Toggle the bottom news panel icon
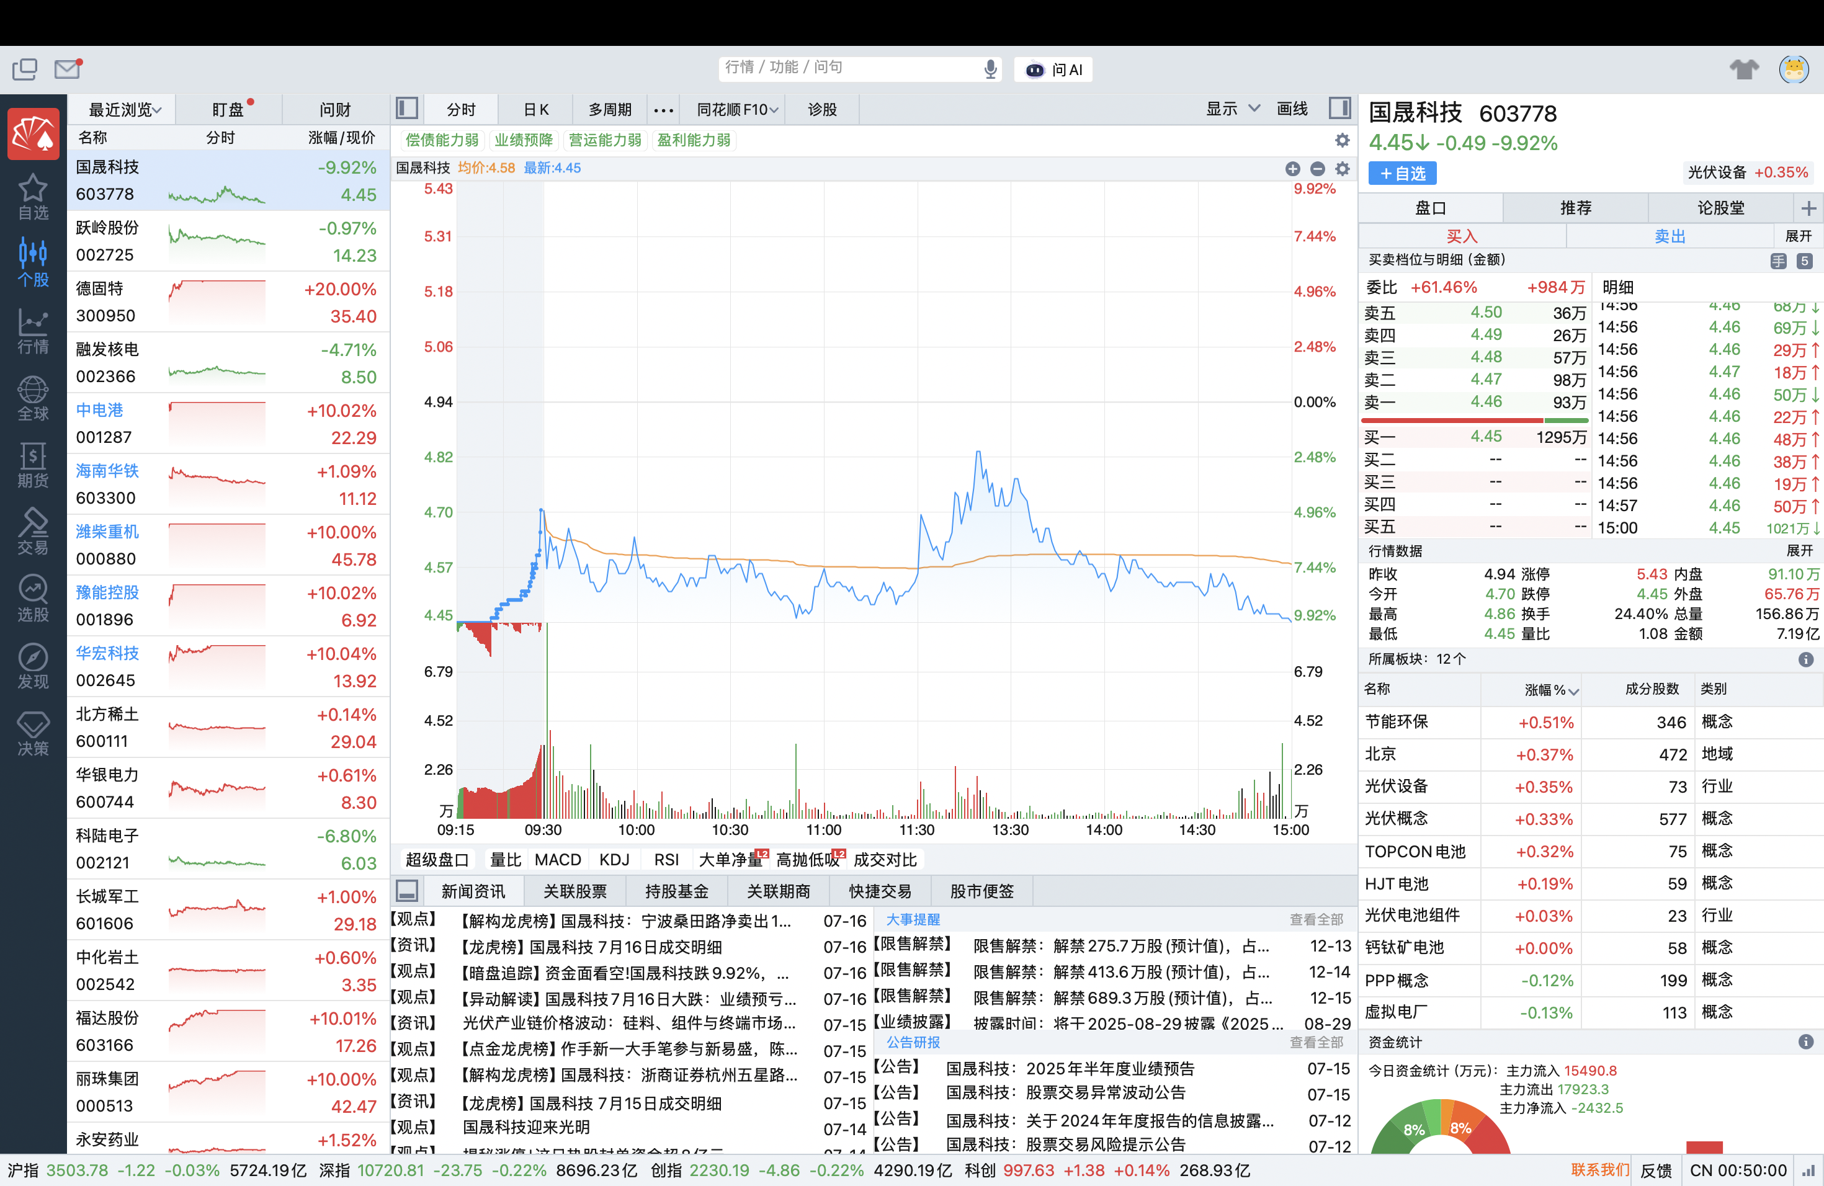Screen dimensions: 1824x1186 point(407,890)
